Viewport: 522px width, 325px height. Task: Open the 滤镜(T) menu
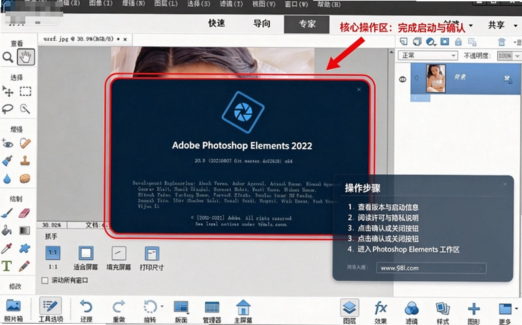pyautogui.click(x=232, y=4)
